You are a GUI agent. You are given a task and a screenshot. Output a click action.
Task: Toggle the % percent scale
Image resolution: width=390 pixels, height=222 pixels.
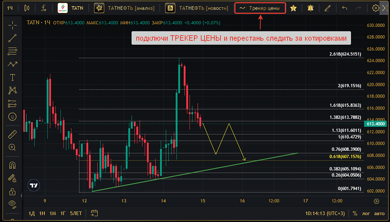(355, 213)
